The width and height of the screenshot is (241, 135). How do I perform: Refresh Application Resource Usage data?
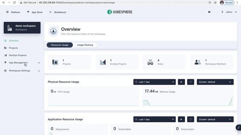[x=191, y=119]
